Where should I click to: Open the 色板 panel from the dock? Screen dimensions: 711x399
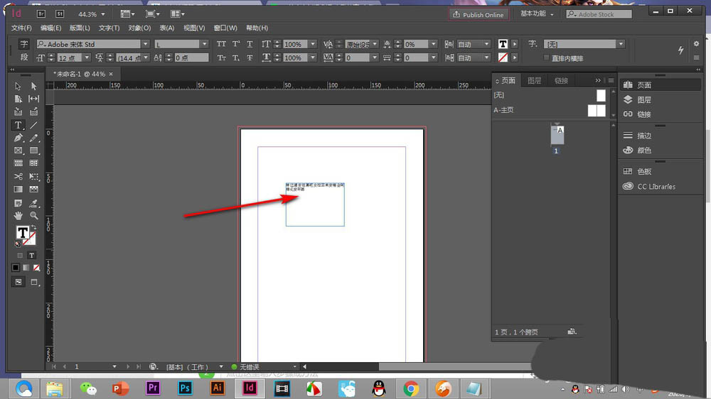coord(644,172)
